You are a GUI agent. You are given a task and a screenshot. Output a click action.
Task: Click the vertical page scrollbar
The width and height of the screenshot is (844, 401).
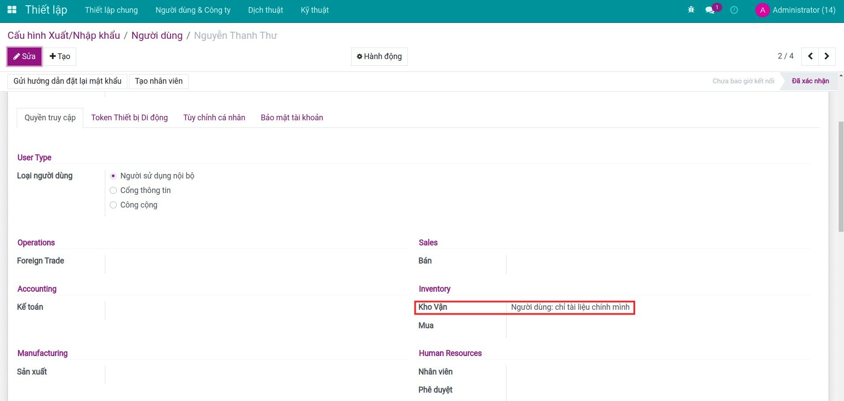pos(840,176)
